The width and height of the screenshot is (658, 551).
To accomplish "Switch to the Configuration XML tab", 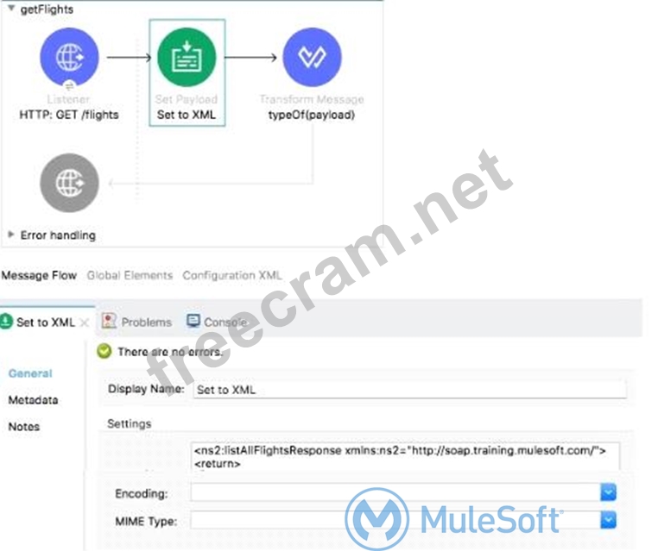I will [231, 276].
